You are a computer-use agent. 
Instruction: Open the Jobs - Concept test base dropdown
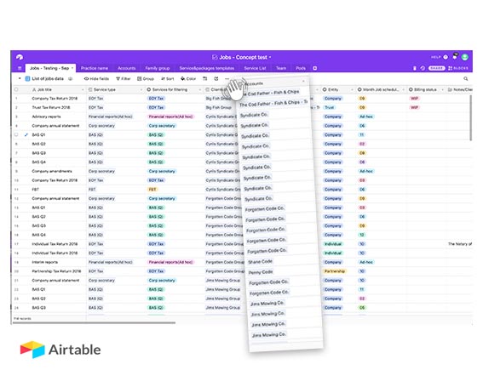point(270,58)
